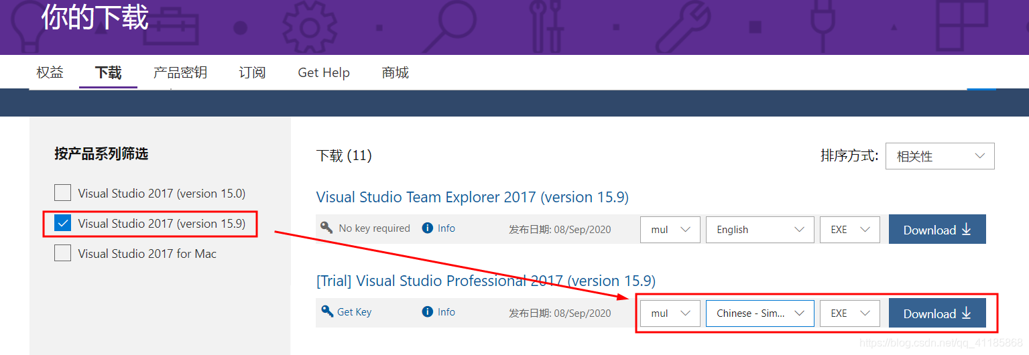Go to the 订阅 tab
The height and width of the screenshot is (355, 1029).
coord(252,72)
